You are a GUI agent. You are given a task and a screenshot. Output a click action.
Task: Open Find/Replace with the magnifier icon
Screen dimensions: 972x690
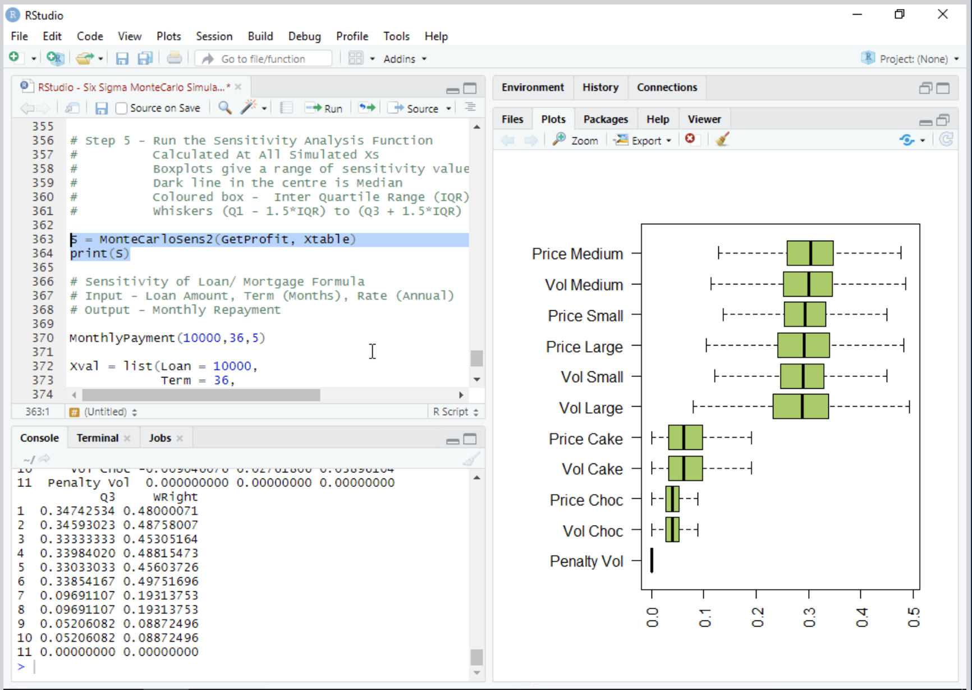[224, 108]
